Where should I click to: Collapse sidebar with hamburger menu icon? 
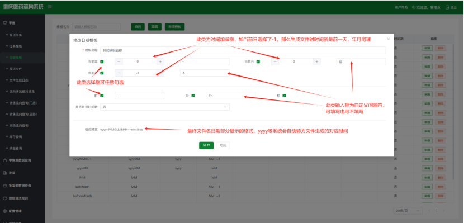click(x=50, y=7)
